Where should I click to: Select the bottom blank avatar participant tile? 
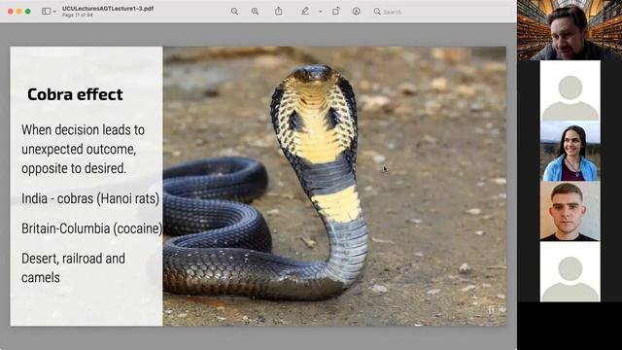click(570, 272)
